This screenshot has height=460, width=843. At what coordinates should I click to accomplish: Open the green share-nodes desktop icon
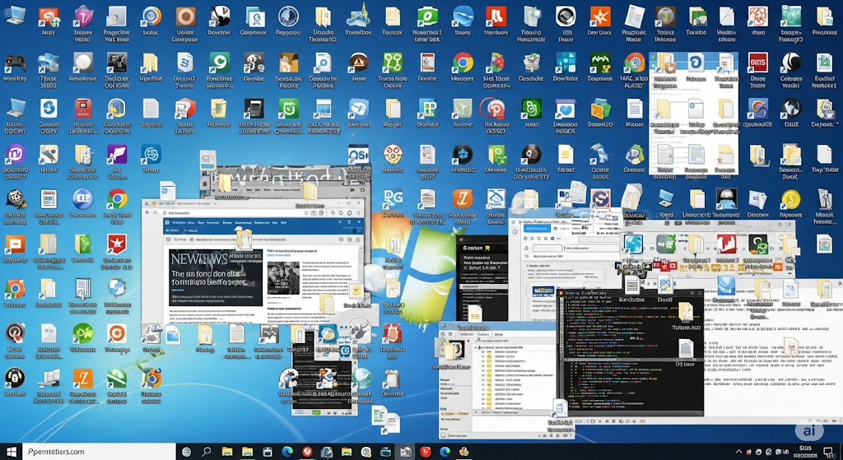coord(393,63)
